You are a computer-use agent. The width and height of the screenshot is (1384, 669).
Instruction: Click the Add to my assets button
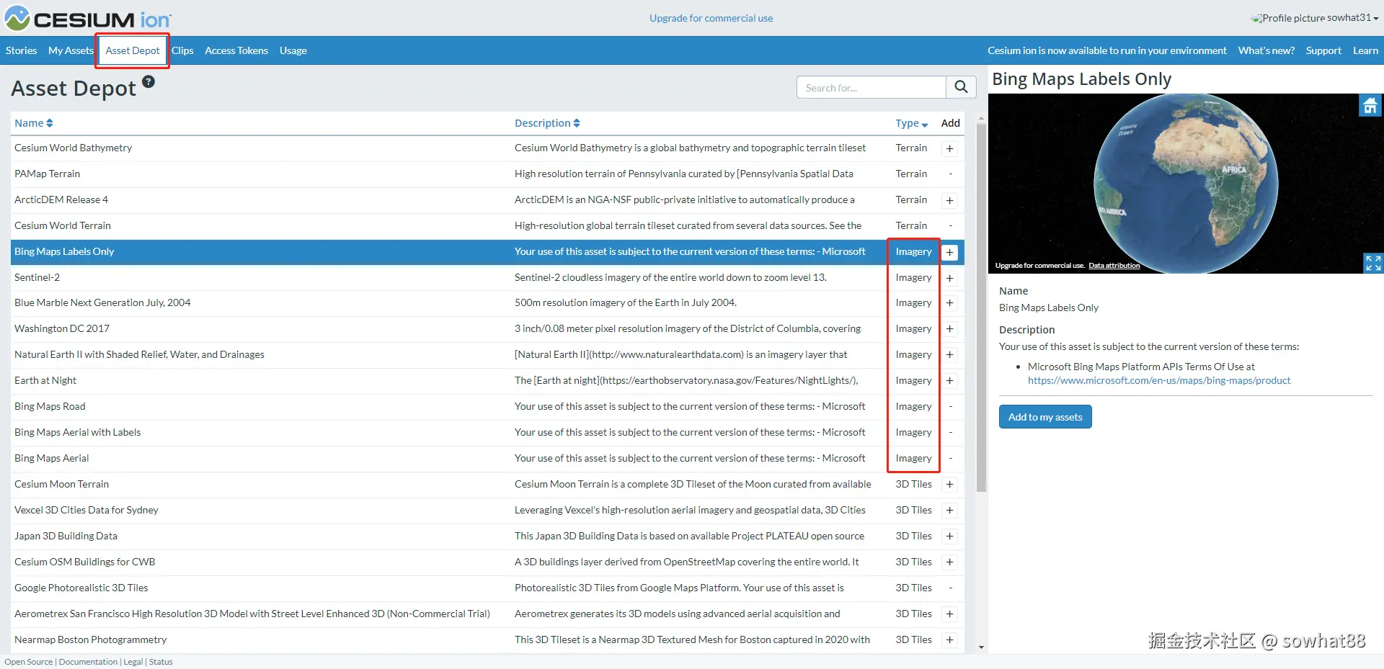click(1045, 417)
